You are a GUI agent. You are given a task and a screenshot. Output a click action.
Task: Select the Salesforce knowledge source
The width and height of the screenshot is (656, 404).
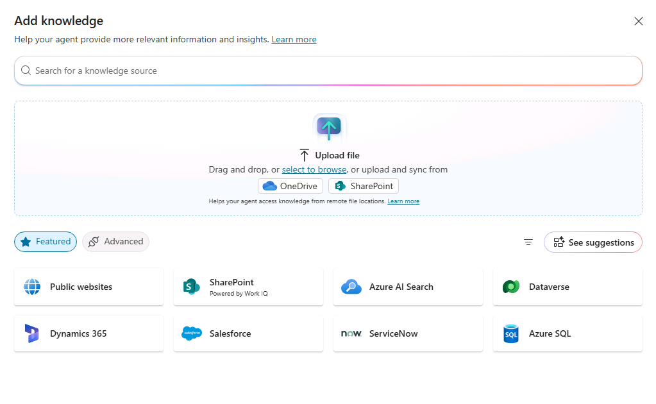click(249, 333)
